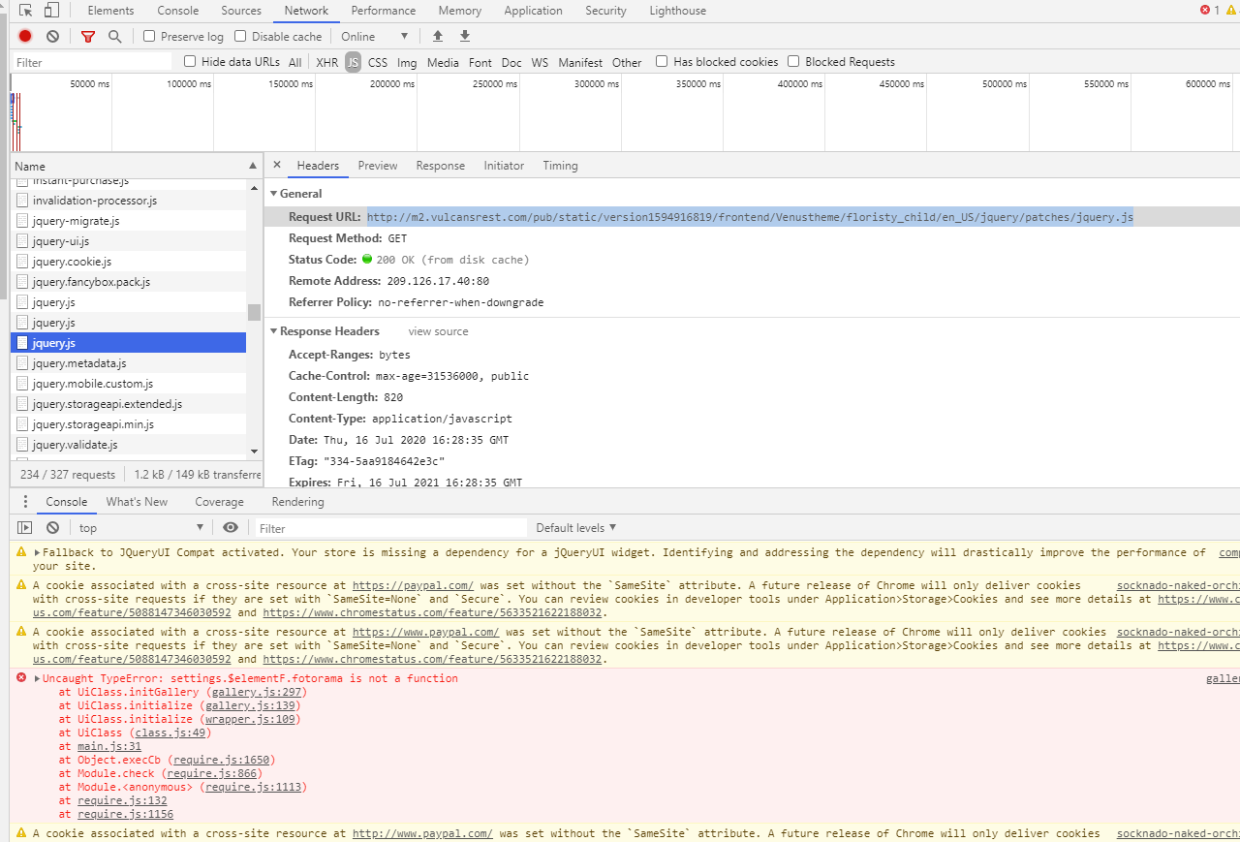Screen dimensions: 1240x842
Task: Clear the network log
Action: coord(52,36)
